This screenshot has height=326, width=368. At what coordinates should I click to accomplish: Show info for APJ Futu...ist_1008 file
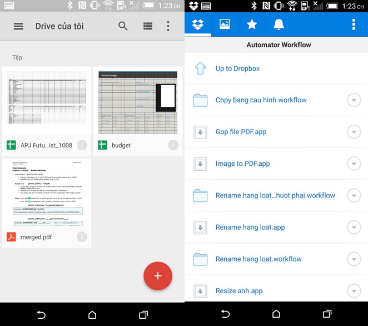tap(82, 145)
